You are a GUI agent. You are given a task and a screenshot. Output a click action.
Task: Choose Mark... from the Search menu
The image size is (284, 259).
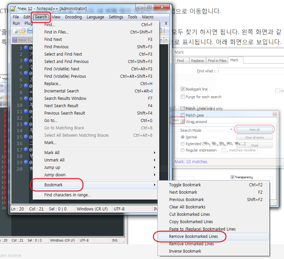pos(95,143)
